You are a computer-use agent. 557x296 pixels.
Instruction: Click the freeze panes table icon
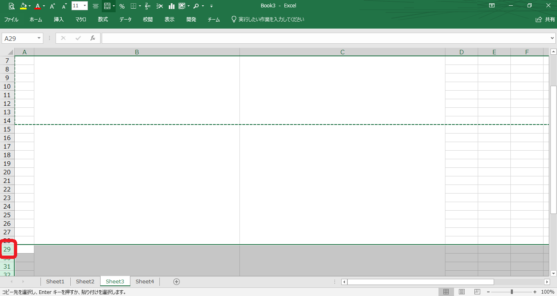182,6
